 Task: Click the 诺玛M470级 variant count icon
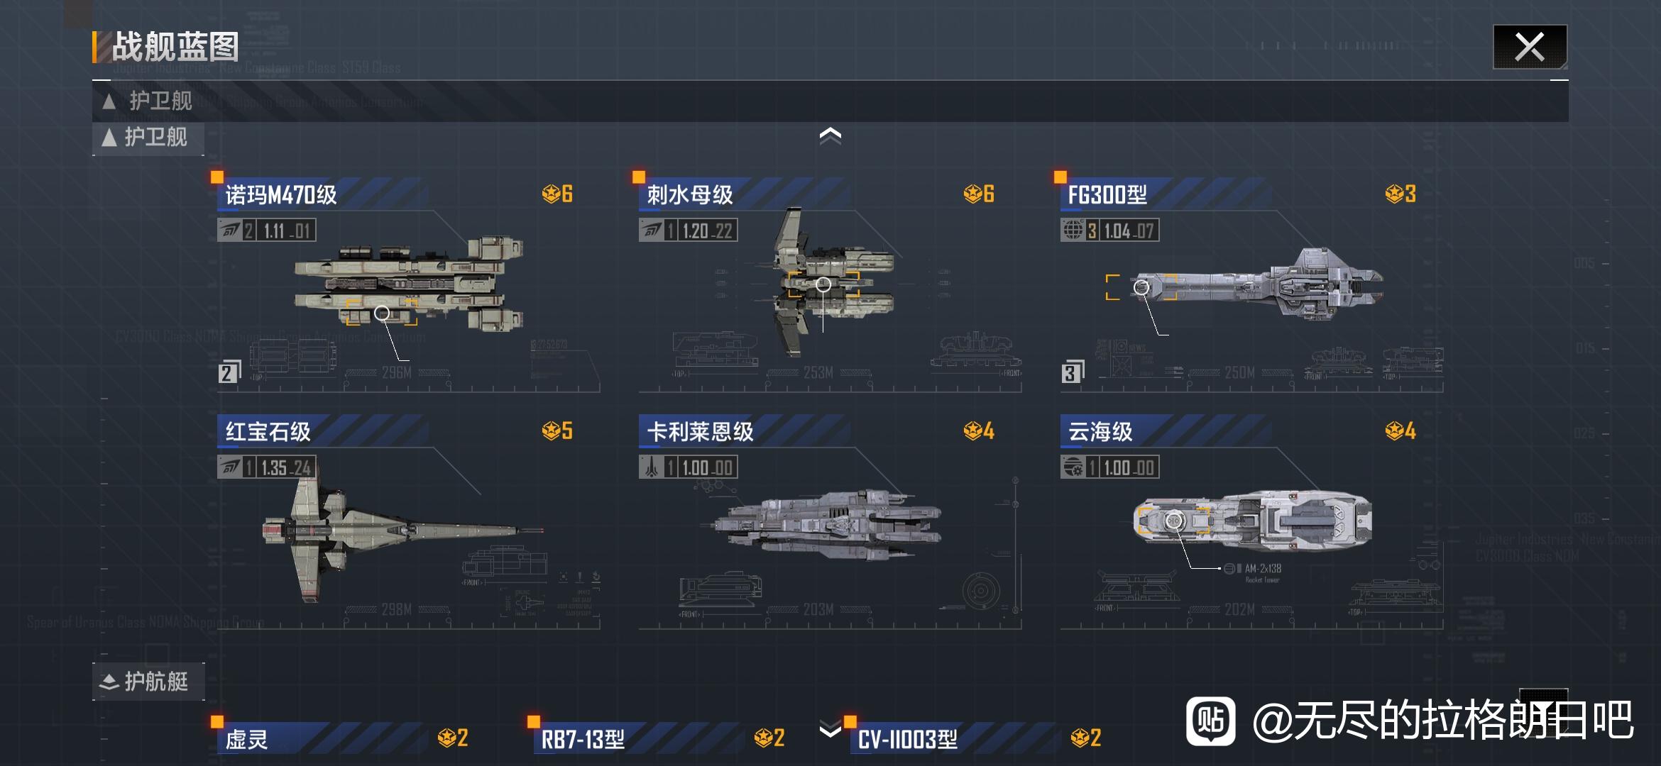229,372
